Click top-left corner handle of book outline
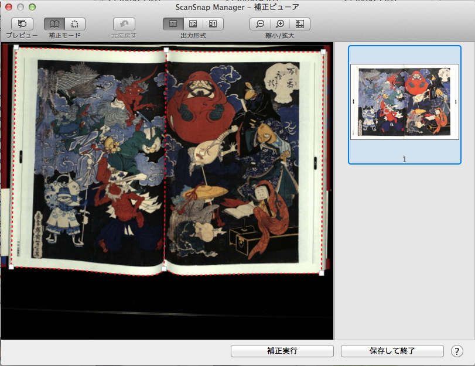 (16, 47)
